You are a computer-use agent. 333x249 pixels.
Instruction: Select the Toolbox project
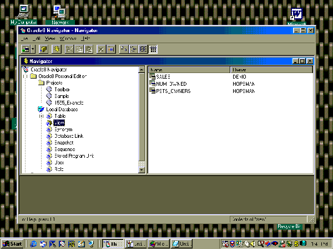click(62, 89)
